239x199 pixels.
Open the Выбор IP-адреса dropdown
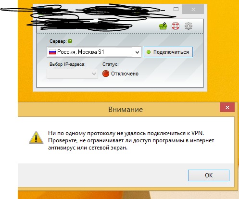[x=72, y=74]
